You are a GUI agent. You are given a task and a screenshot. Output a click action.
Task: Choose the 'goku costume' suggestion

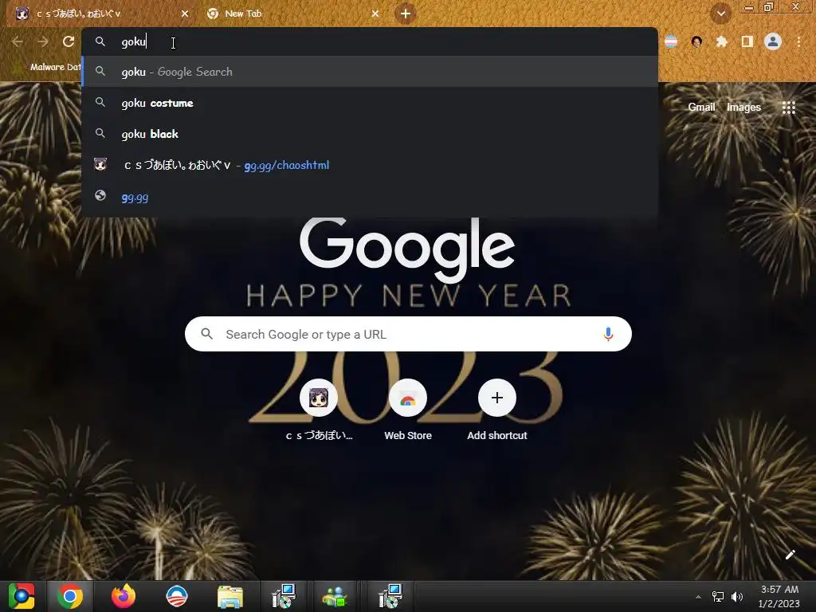tap(370, 103)
